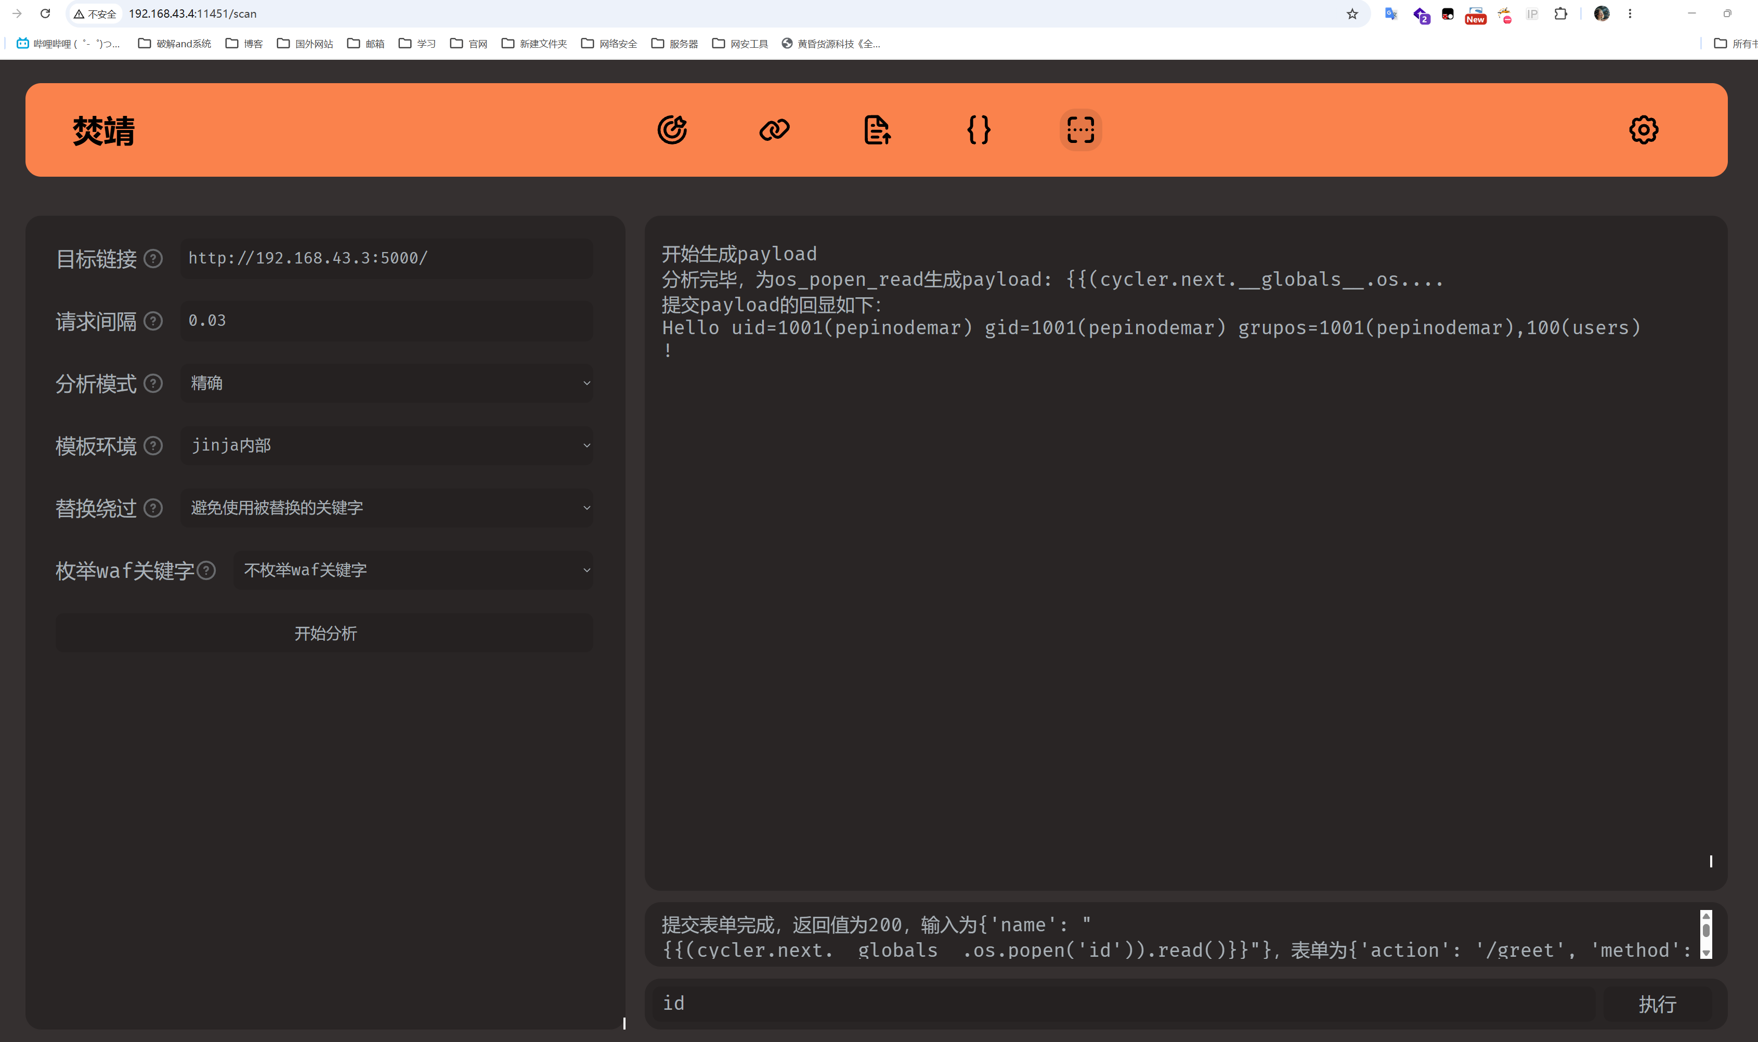Click the log scrollbar down arrow
The height and width of the screenshot is (1042, 1758).
pyautogui.click(x=1706, y=953)
